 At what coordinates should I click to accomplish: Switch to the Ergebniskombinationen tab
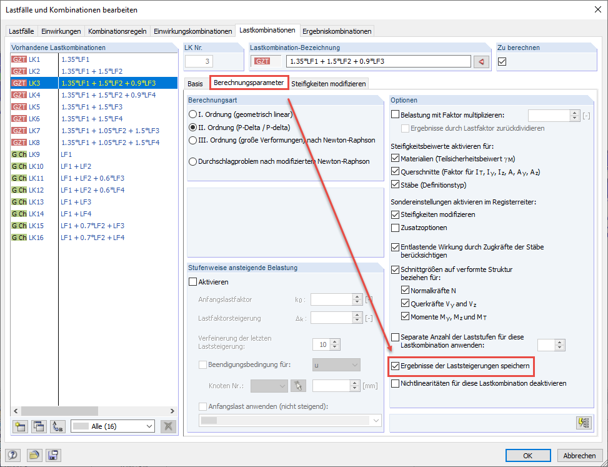point(336,30)
